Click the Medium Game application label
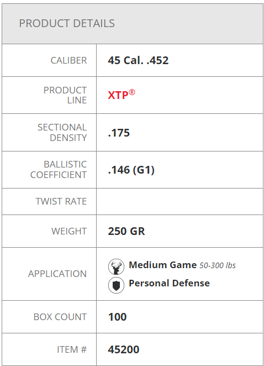This screenshot has height=366, width=264. 163,265
